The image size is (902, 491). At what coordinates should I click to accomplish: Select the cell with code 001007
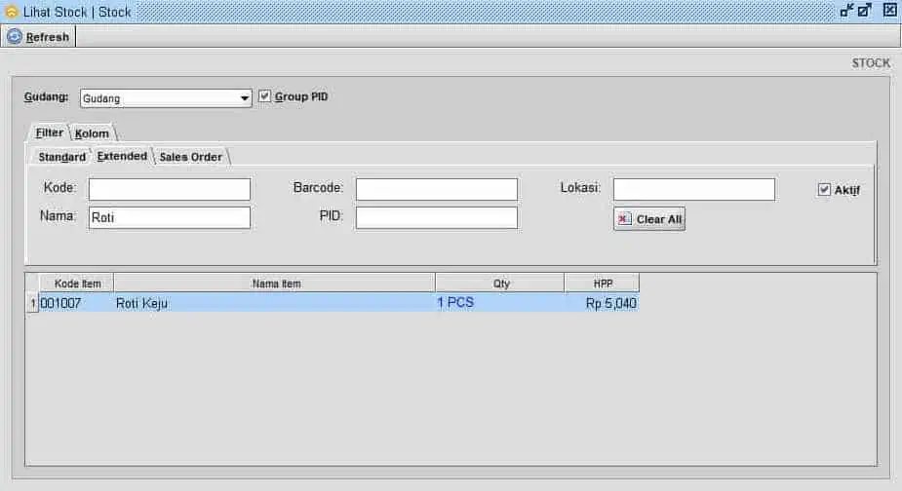pos(76,303)
